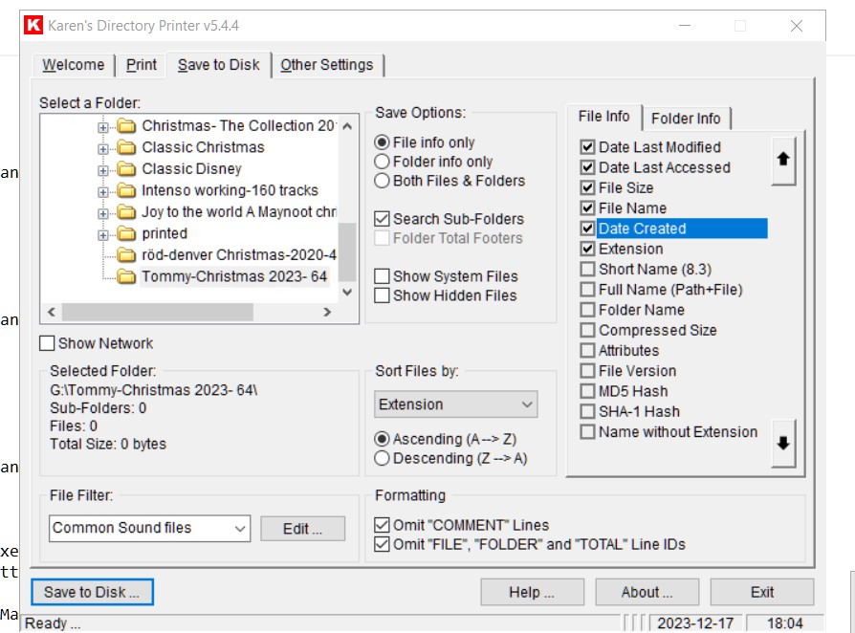Open the Sort Files by Extension dropdown

coord(456,404)
